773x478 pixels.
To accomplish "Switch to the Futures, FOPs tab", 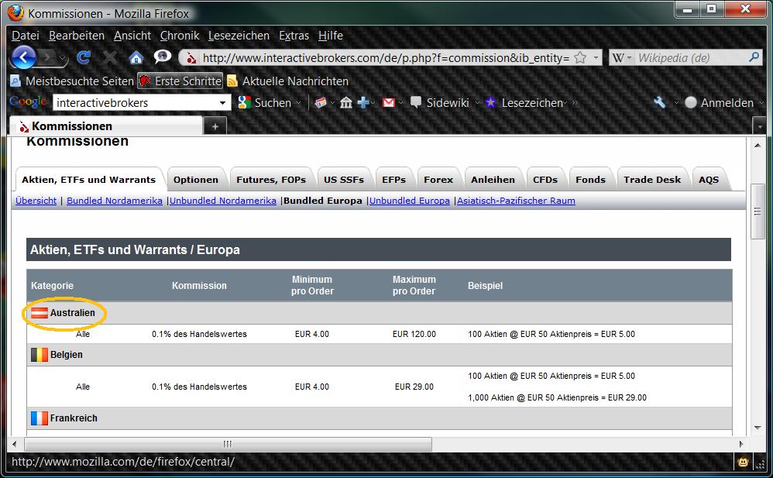I will (x=271, y=180).
